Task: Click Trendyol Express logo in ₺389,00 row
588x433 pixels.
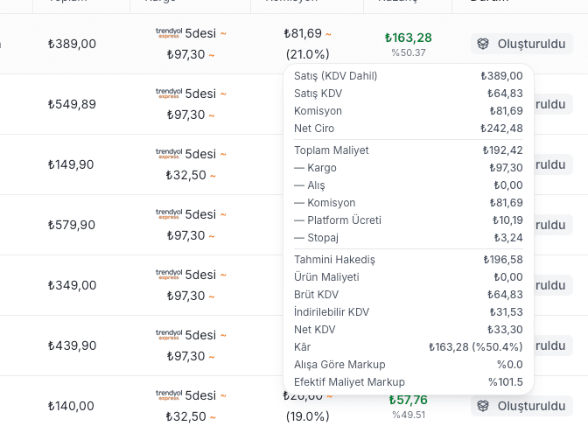Action: tap(169, 33)
